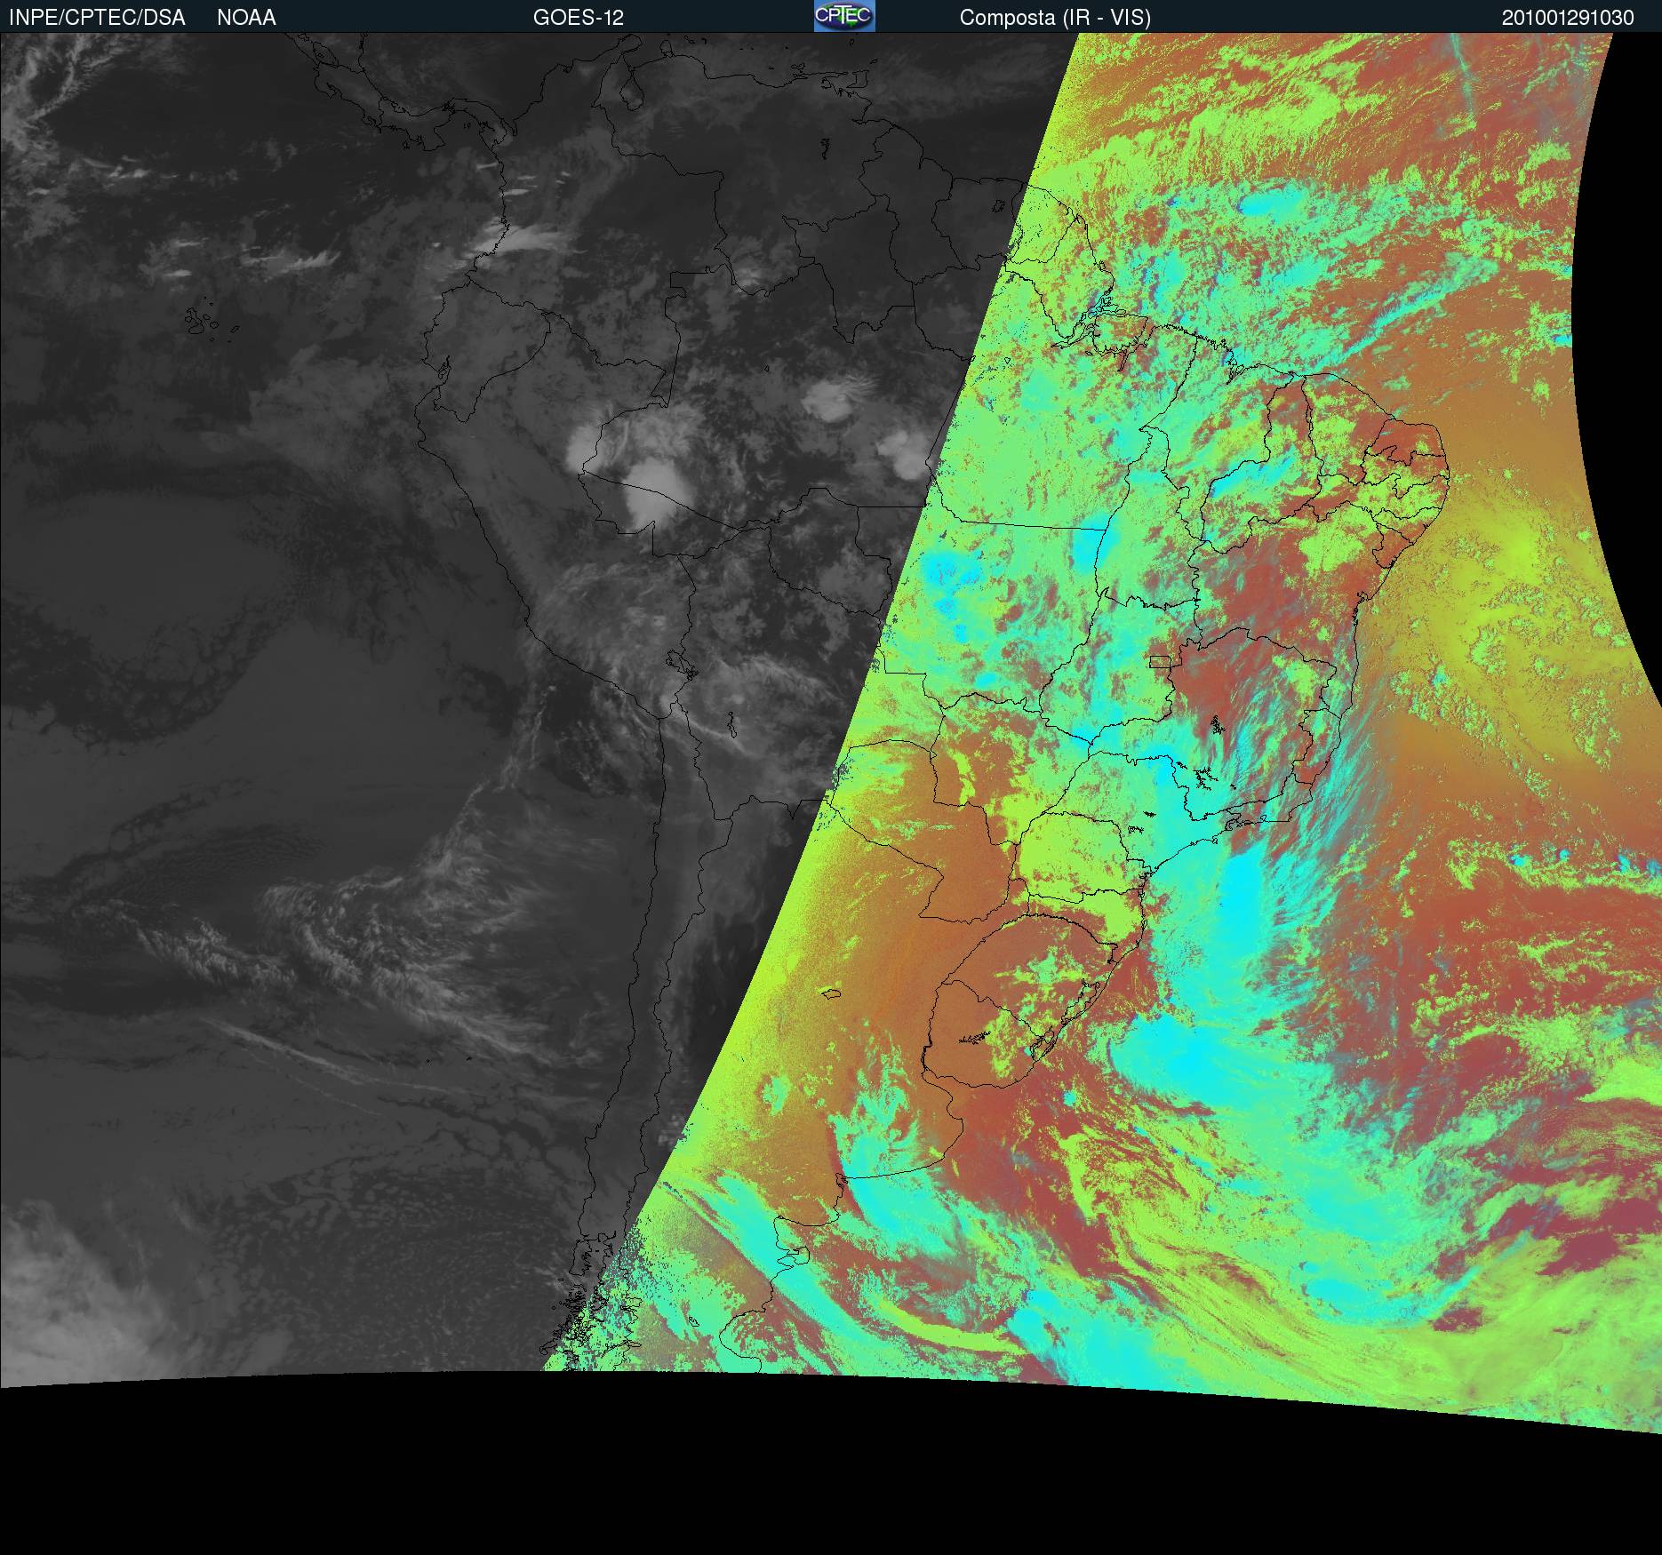Click the NOAA label in header

(x=246, y=18)
